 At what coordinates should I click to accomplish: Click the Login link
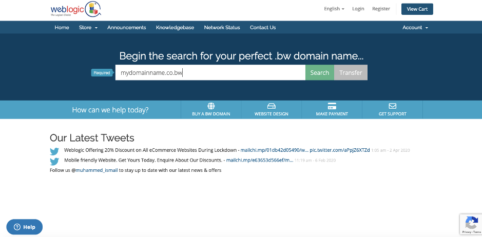pos(358,9)
